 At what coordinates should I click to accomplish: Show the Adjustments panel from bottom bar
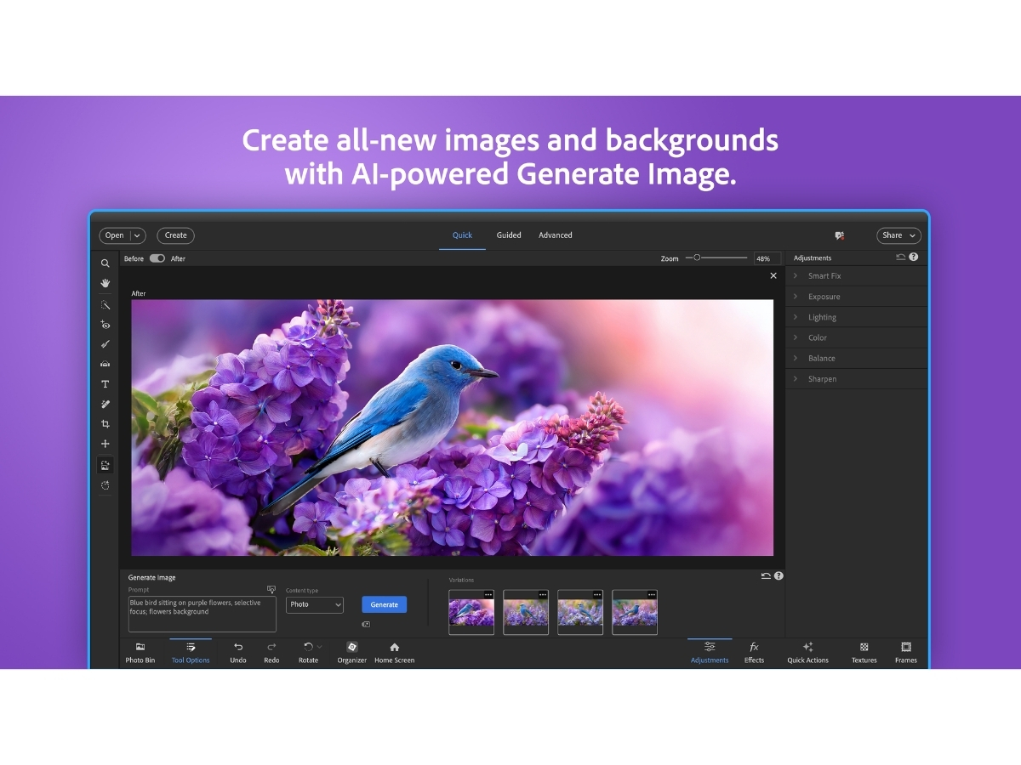710,652
